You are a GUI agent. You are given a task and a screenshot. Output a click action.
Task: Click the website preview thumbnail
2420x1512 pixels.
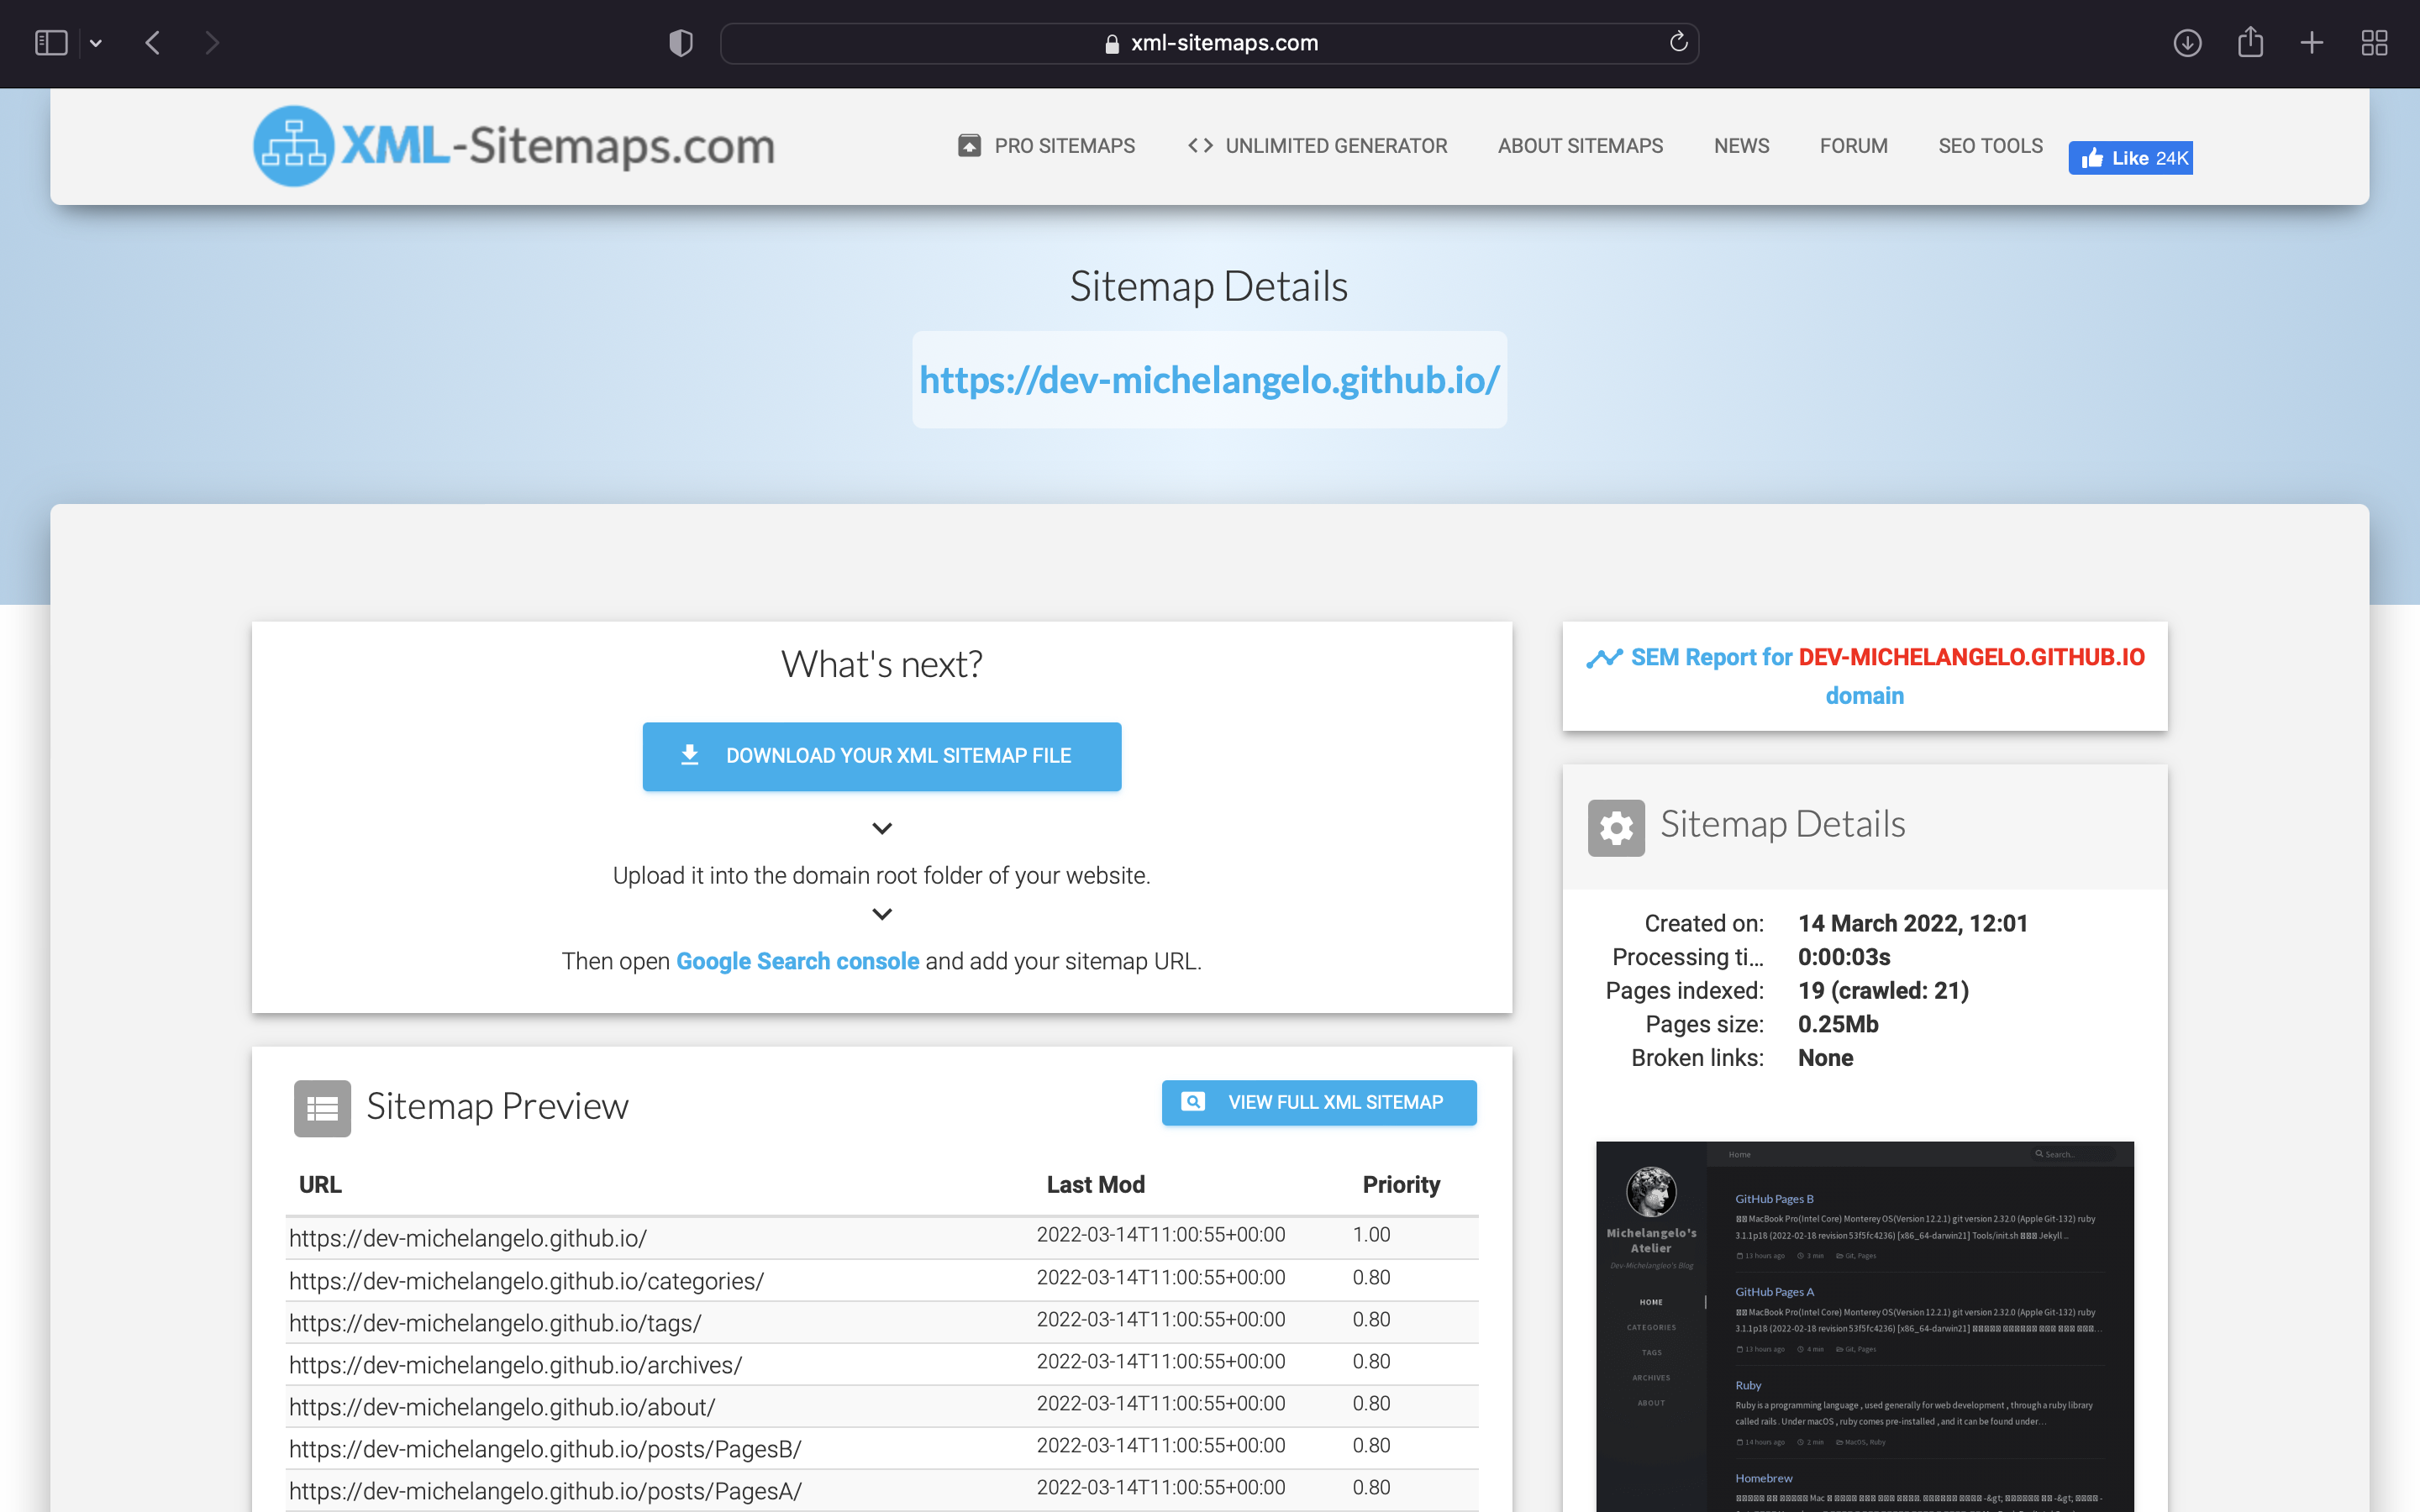point(1864,1325)
